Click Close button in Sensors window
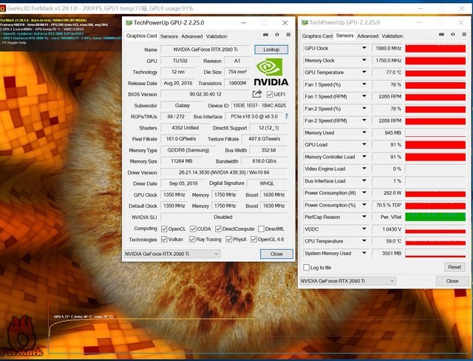 pyautogui.click(x=452, y=281)
